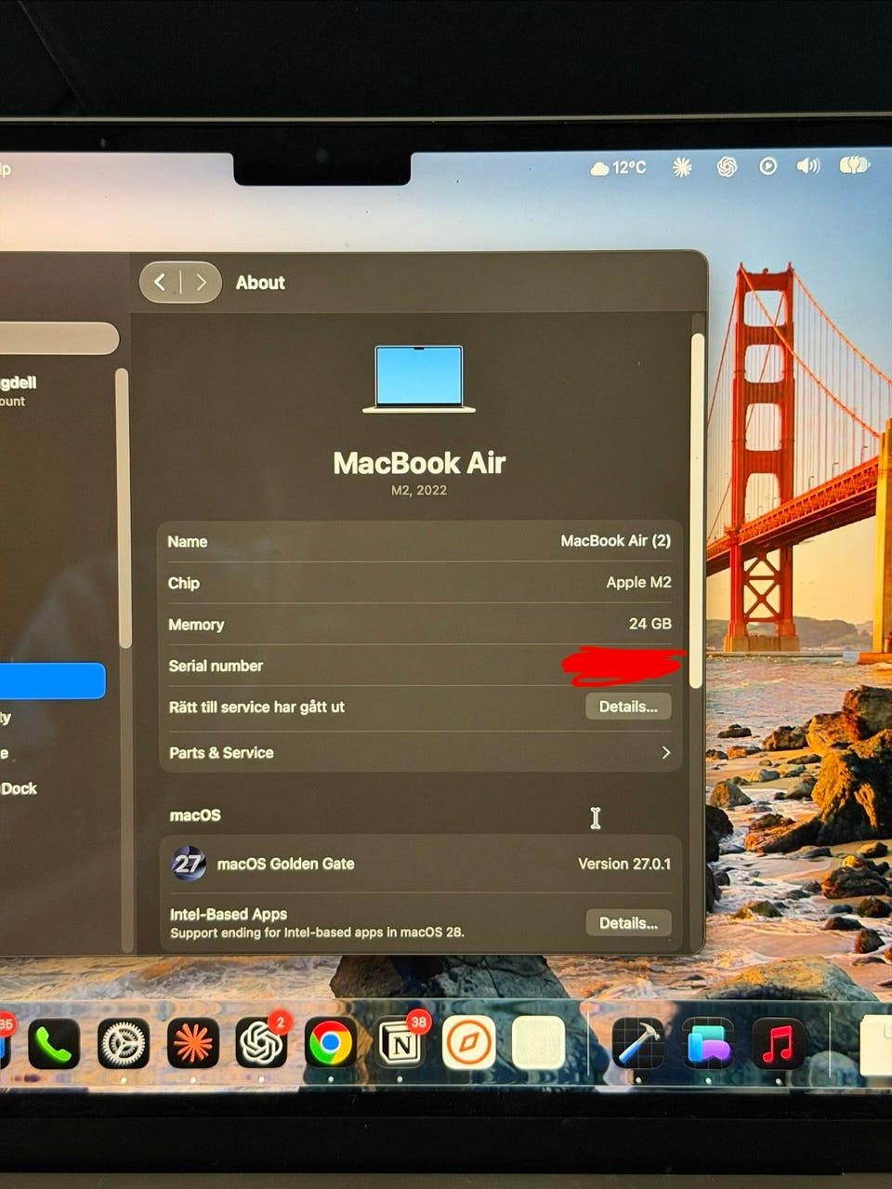Screen dimensions: 892x1189
Task: Open the blue and purple app in the Dock
Action: [x=709, y=1044]
